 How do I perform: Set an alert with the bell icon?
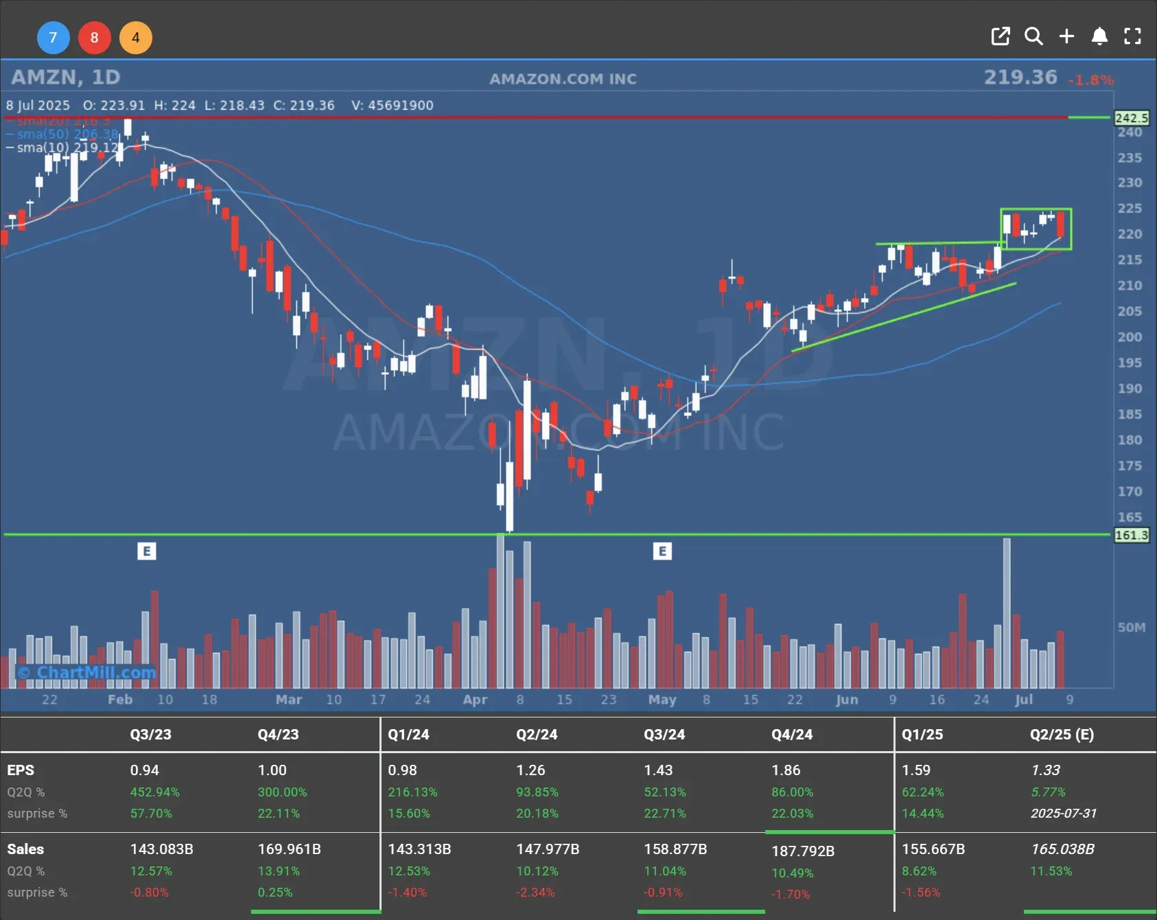point(1099,36)
